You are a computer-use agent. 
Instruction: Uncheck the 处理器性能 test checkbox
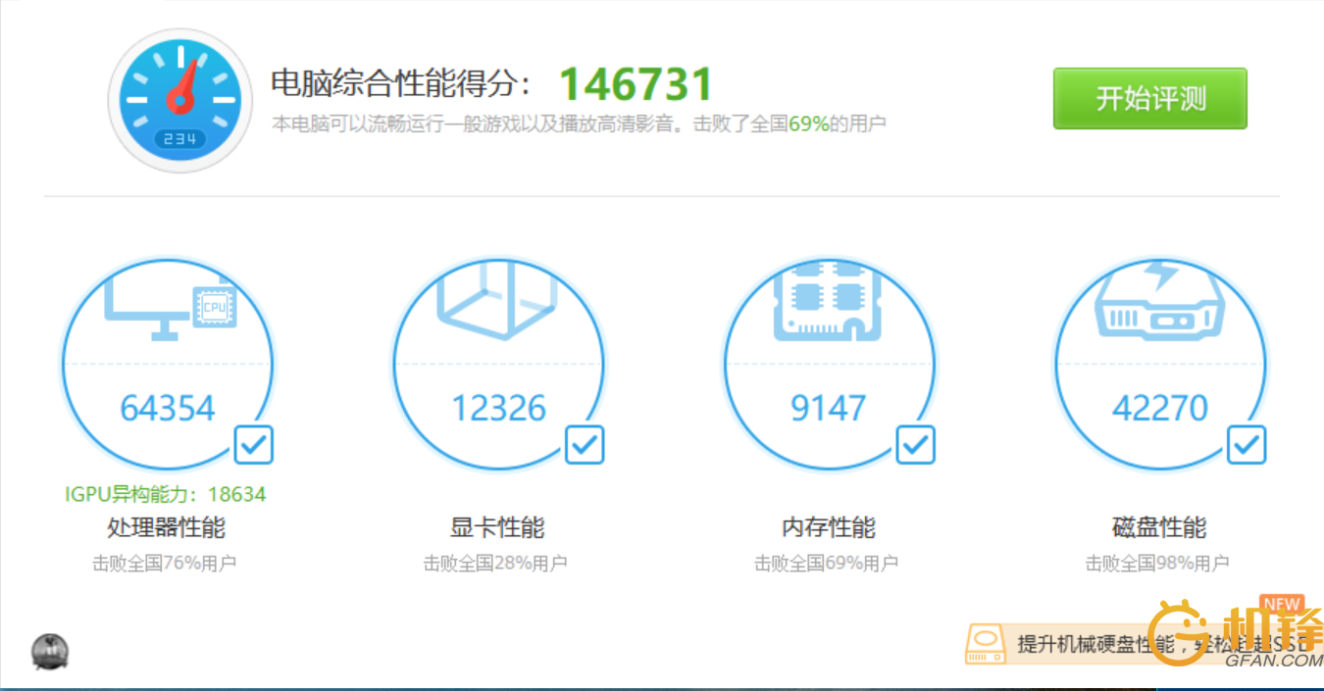(254, 445)
